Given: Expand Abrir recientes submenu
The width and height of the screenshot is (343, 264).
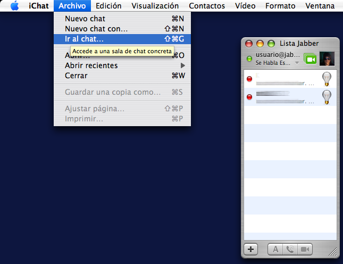Looking at the screenshot, I should pyautogui.click(x=122, y=65).
